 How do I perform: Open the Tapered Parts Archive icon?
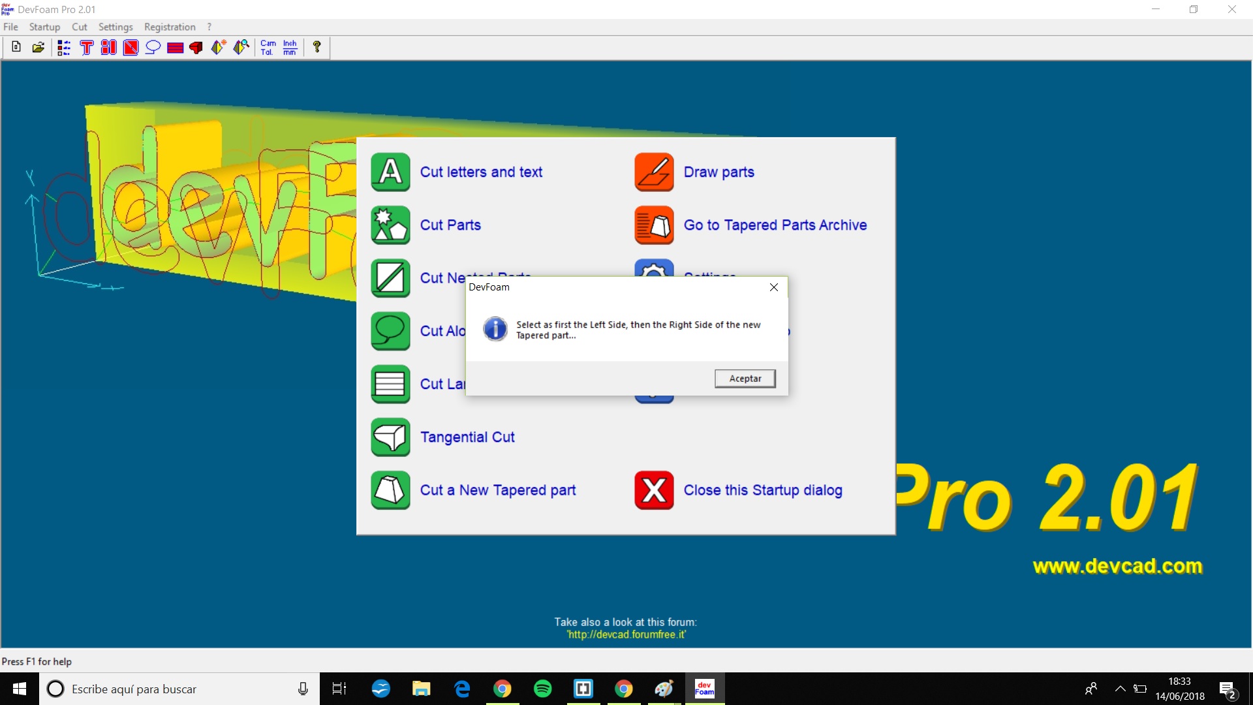point(654,225)
